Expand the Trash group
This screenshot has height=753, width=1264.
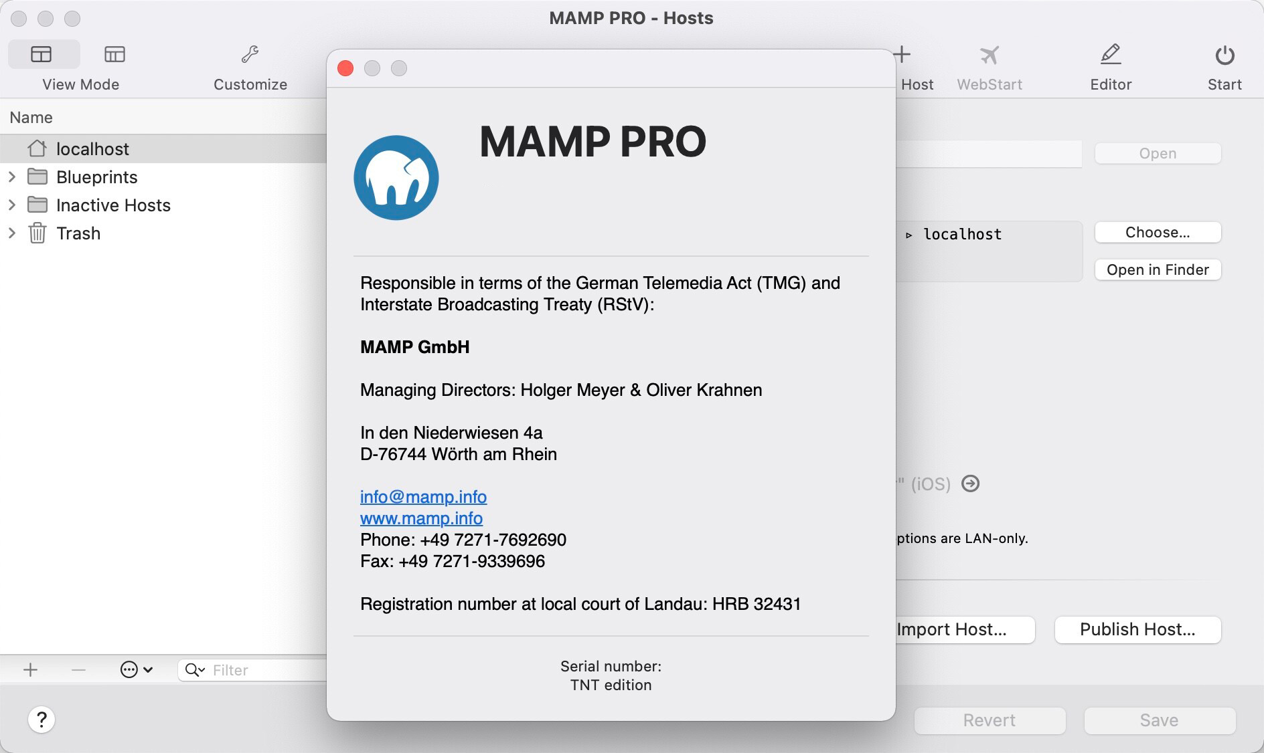(x=12, y=233)
